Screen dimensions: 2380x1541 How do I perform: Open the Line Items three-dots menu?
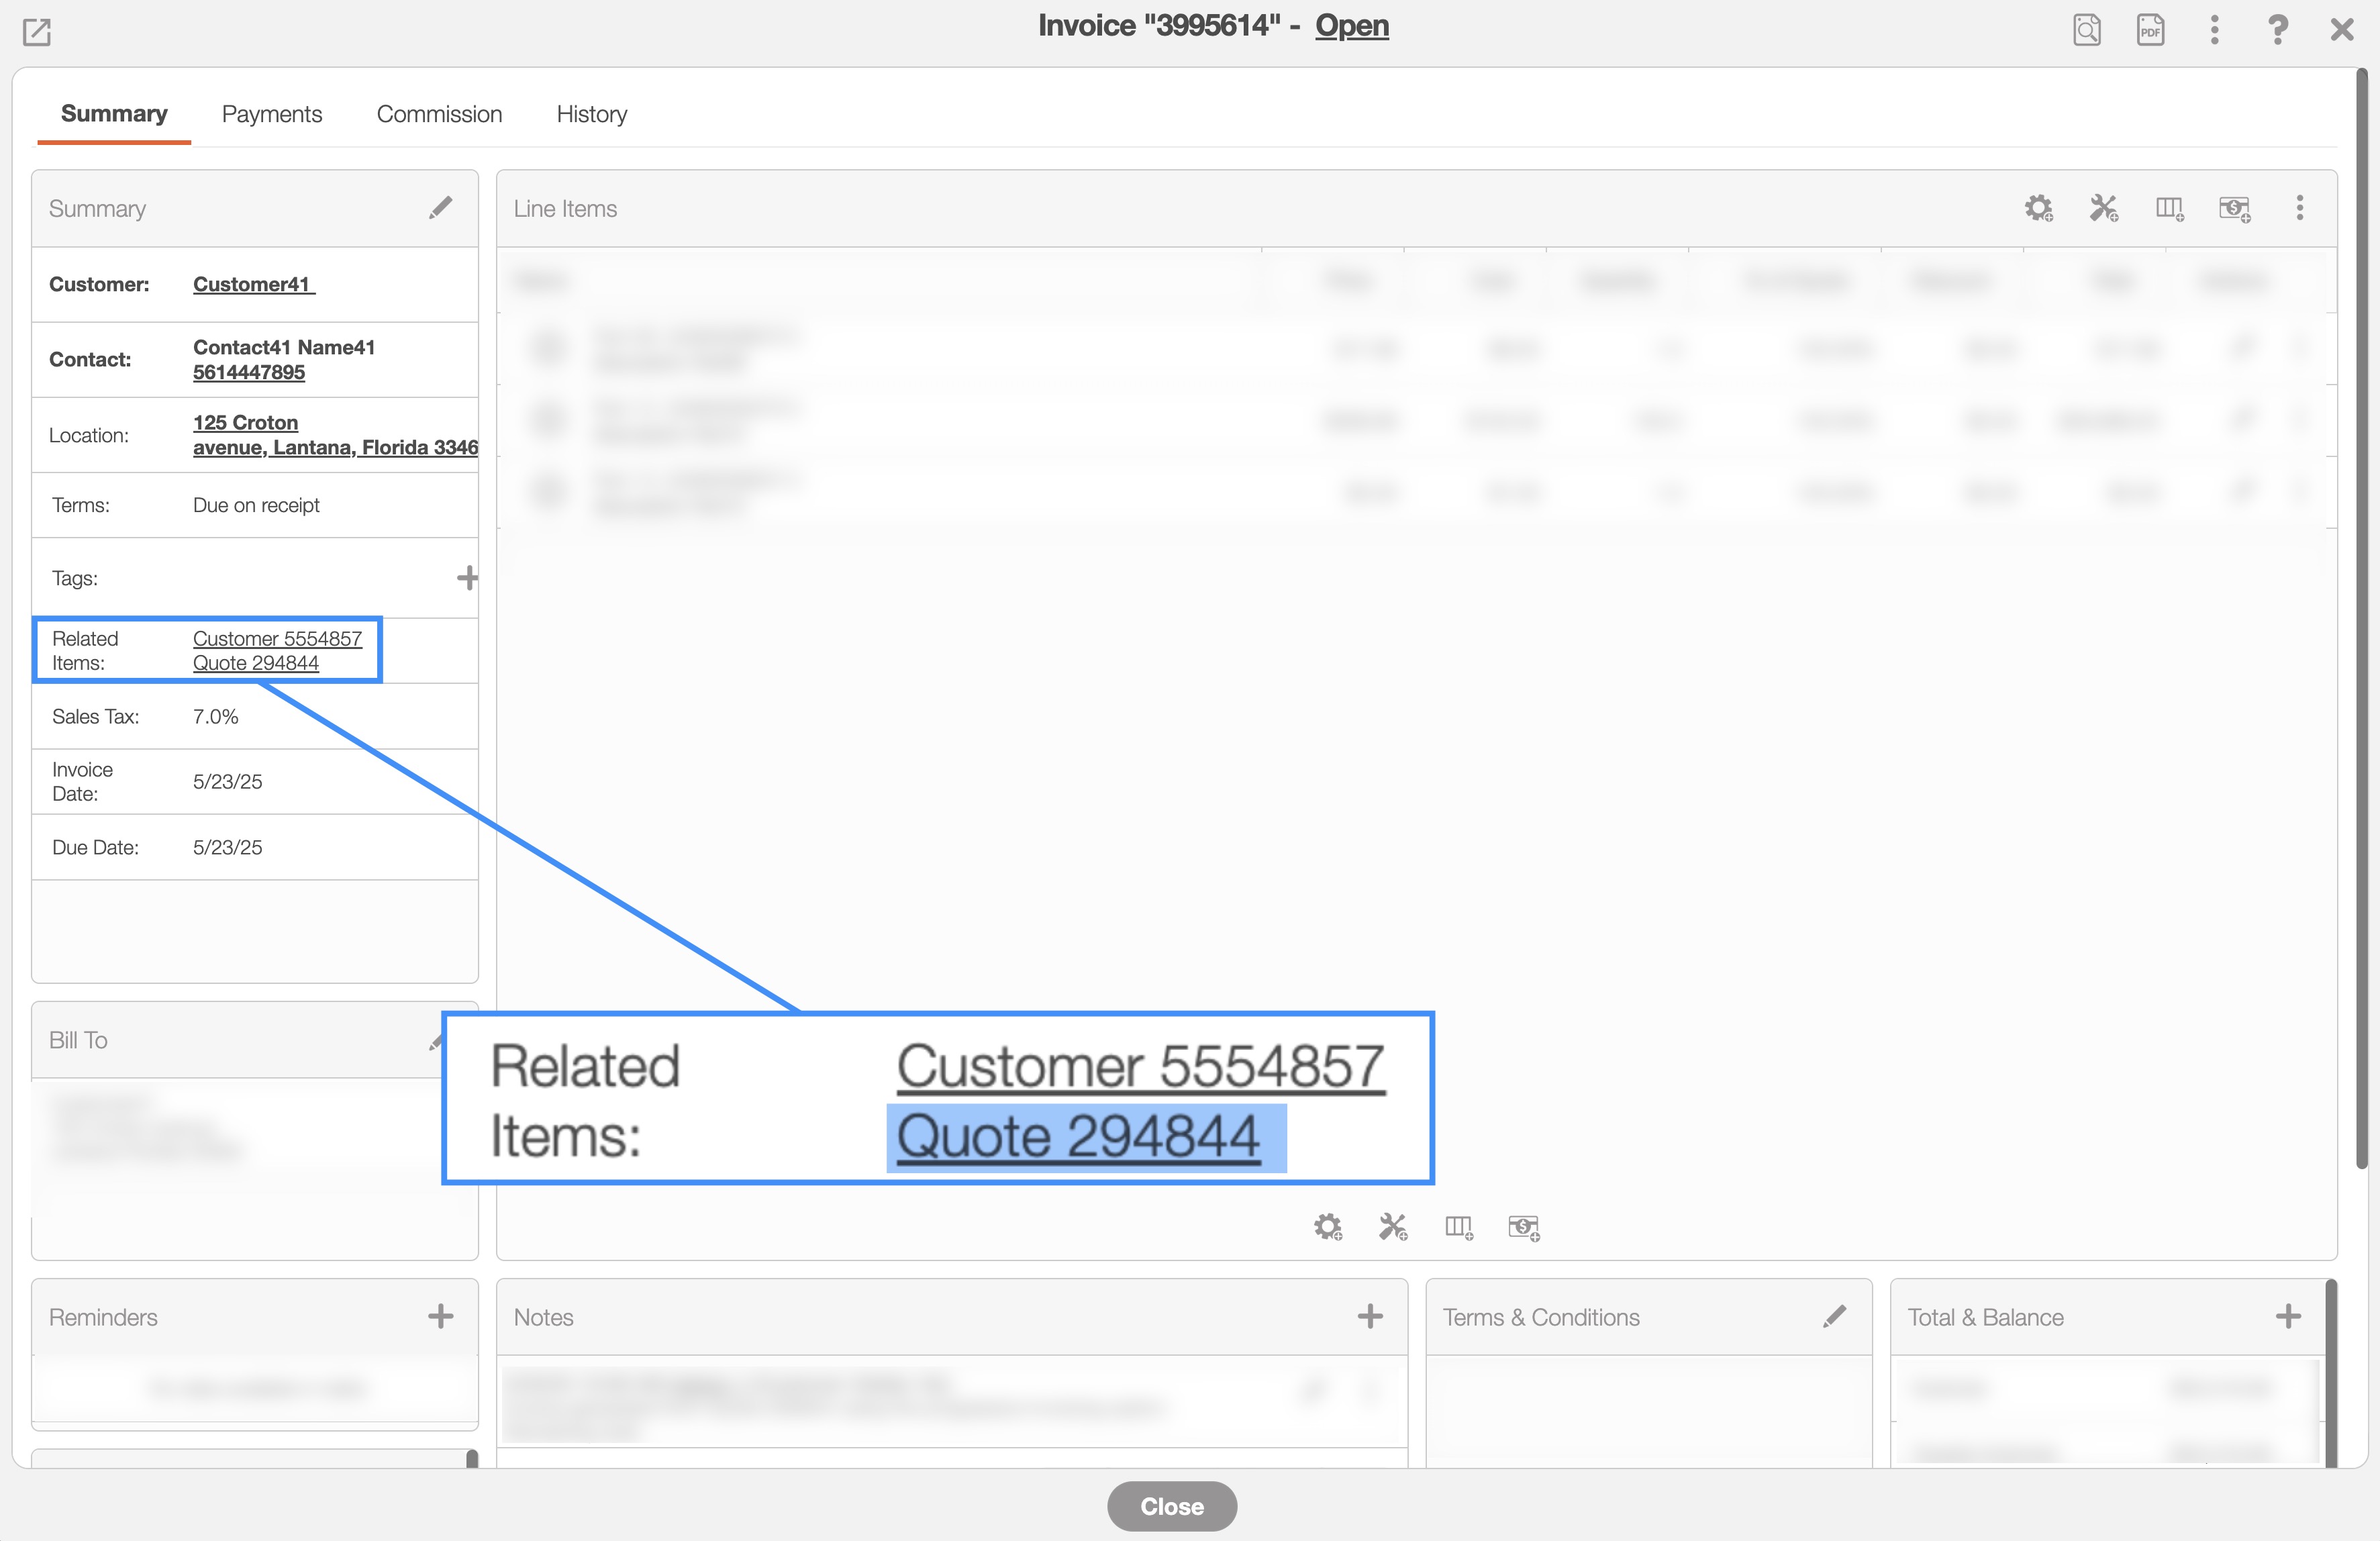[x=2299, y=208]
